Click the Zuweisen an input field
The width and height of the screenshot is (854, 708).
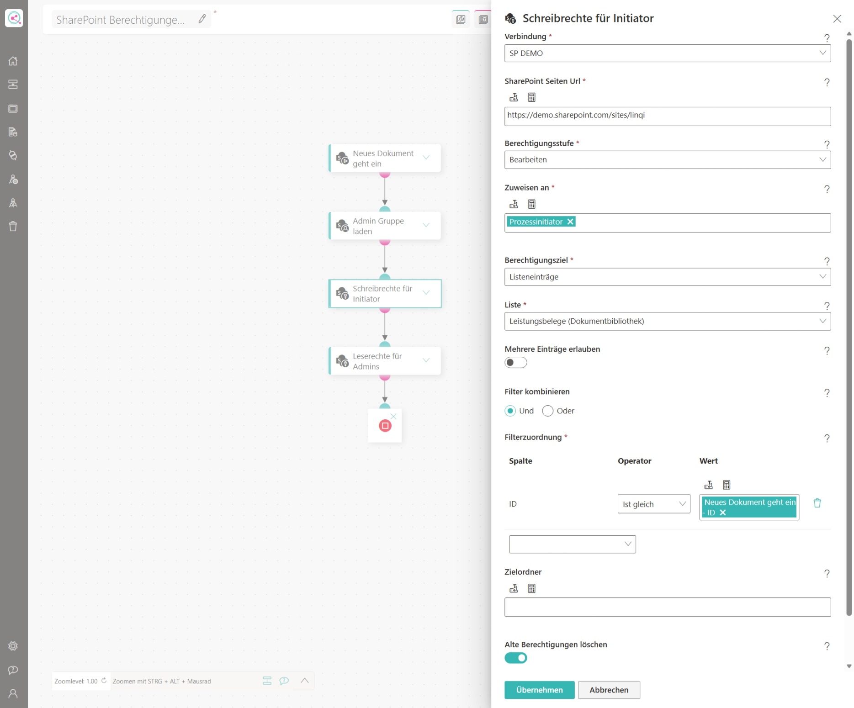668,223
